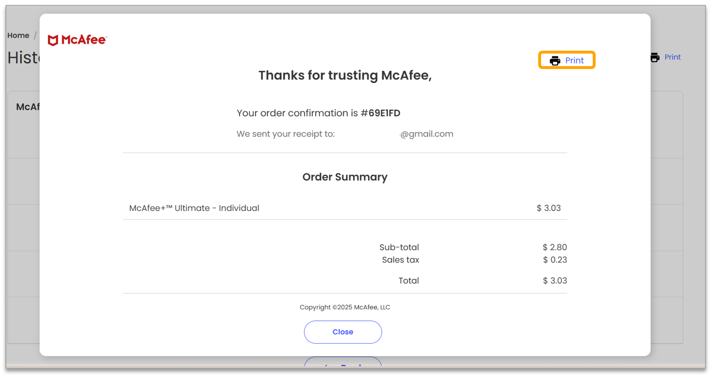Screen dimensions: 711x375
Task: Click the Sub-total label
Action: point(399,248)
